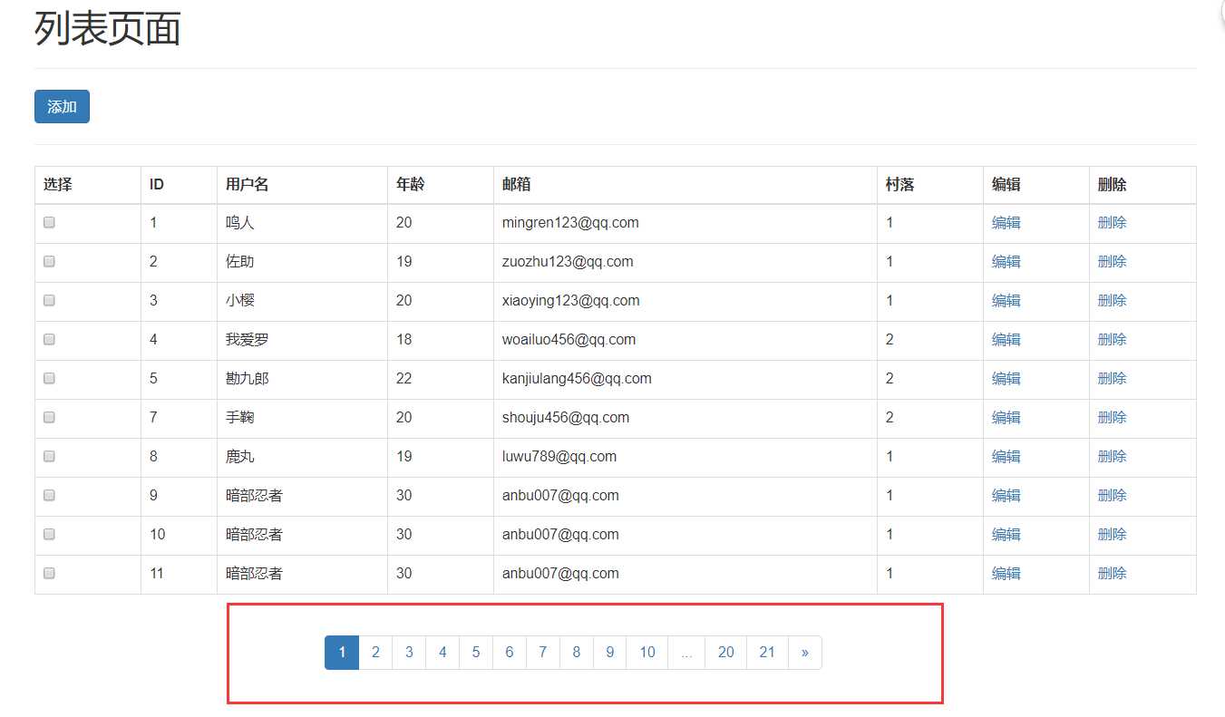
Task: Delete the 佐助 record
Action: [1112, 262]
